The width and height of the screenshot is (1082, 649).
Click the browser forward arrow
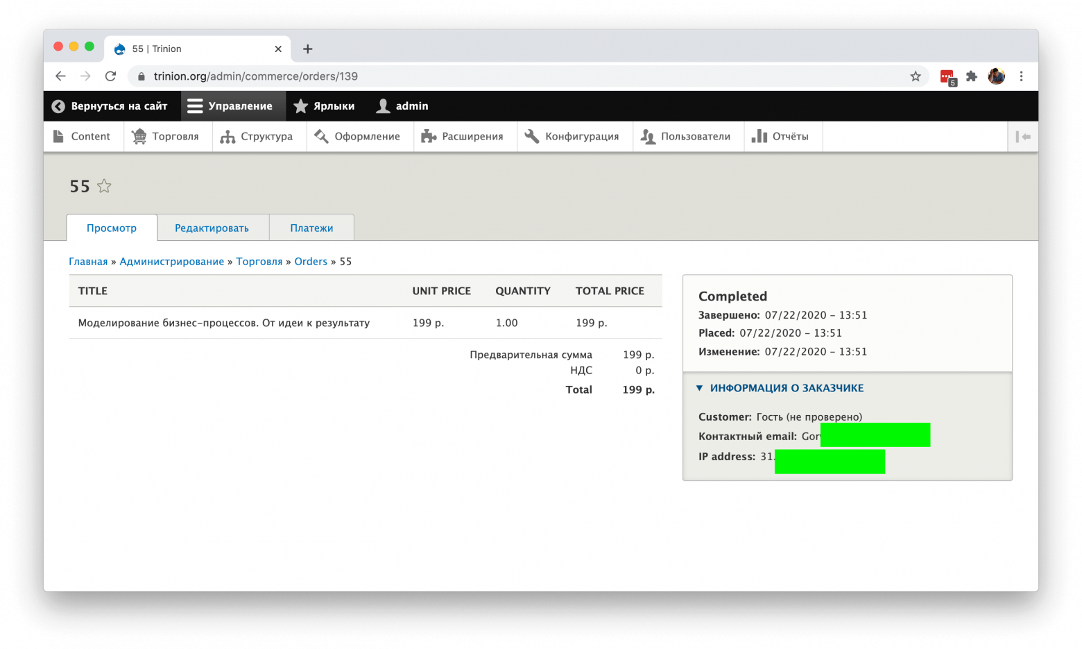pos(85,76)
